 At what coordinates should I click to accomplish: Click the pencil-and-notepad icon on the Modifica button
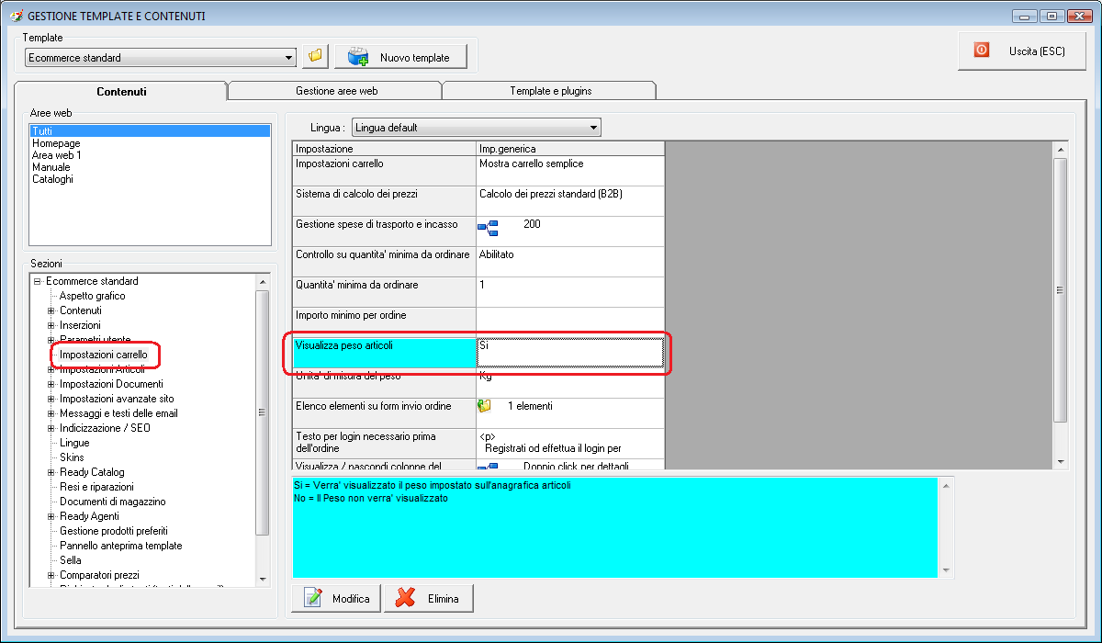coord(313,599)
